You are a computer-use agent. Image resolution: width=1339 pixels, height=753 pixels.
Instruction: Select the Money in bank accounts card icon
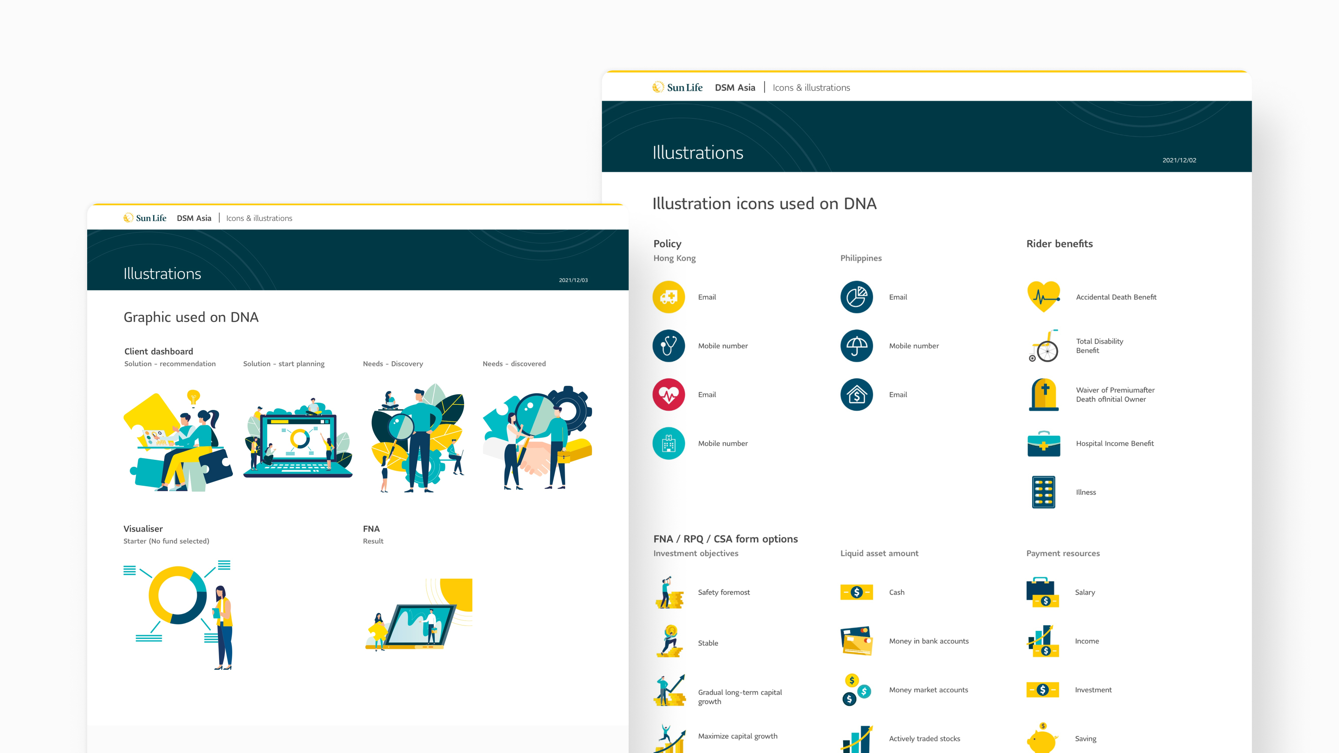click(857, 641)
